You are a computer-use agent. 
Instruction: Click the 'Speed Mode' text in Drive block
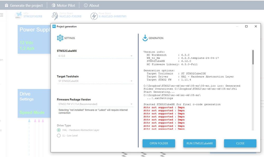coord(32,112)
